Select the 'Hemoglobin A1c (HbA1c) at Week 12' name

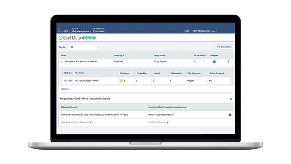click(x=81, y=61)
